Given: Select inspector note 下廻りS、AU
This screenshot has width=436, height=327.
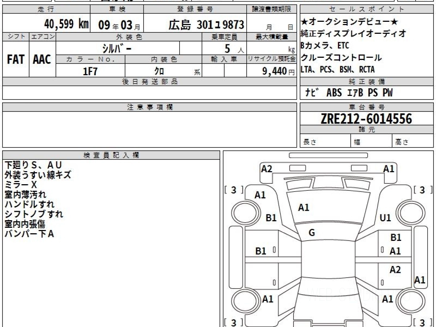Looking at the screenshot, I should pyautogui.click(x=33, y=165).
